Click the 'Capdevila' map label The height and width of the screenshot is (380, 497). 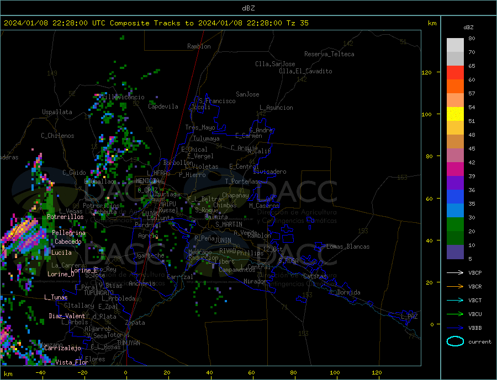coord(163,106)
